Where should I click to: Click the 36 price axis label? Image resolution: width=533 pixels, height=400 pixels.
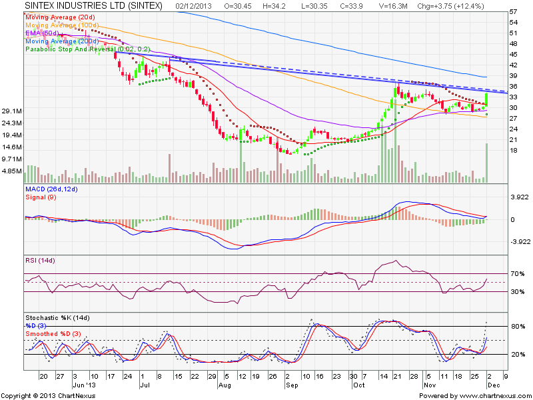[513, 87]
